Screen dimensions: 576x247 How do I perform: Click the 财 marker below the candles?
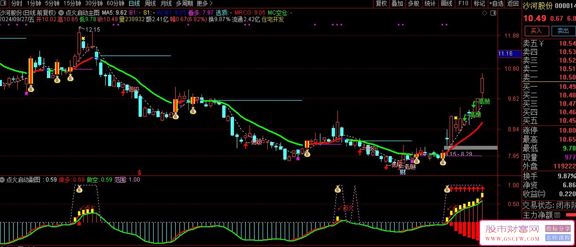403,172
